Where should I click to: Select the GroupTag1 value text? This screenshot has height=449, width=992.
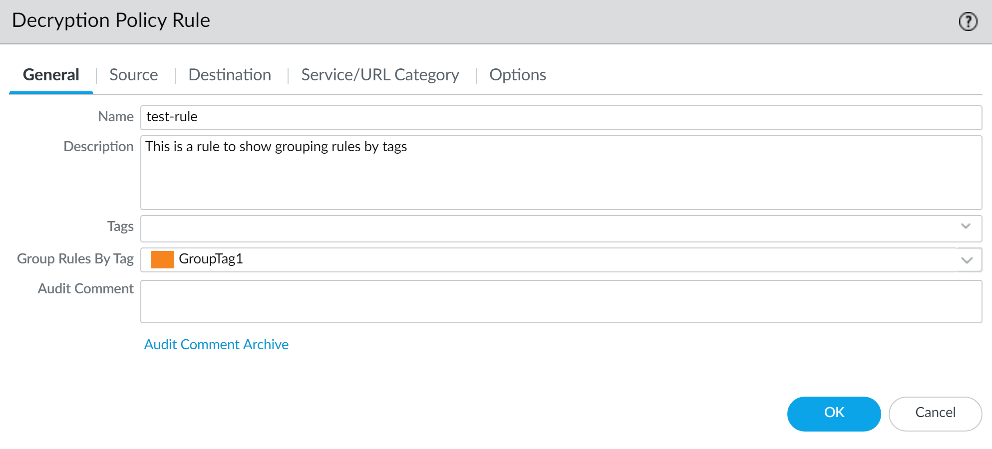(211, 259)
